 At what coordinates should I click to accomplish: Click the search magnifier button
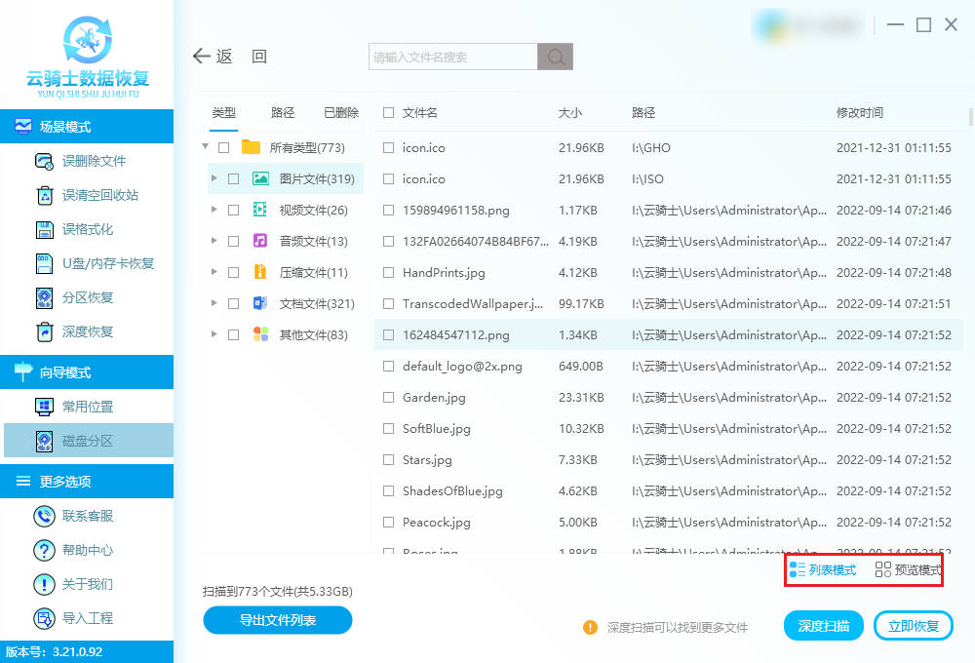(x=555, y=58)
